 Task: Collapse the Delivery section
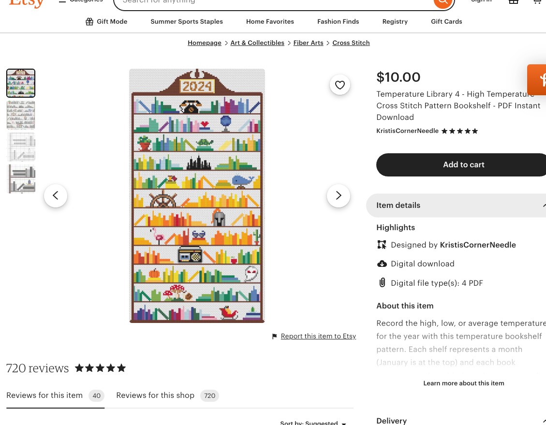(x=544, y=421)
